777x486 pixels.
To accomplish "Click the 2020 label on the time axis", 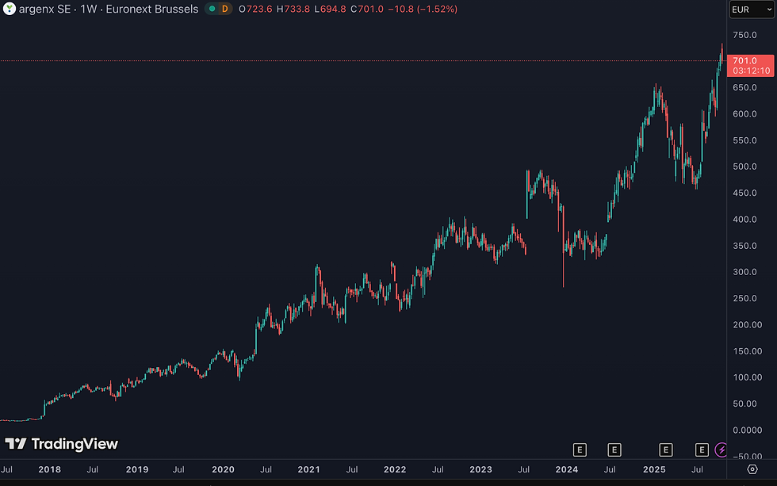I will tap(223, 469).
